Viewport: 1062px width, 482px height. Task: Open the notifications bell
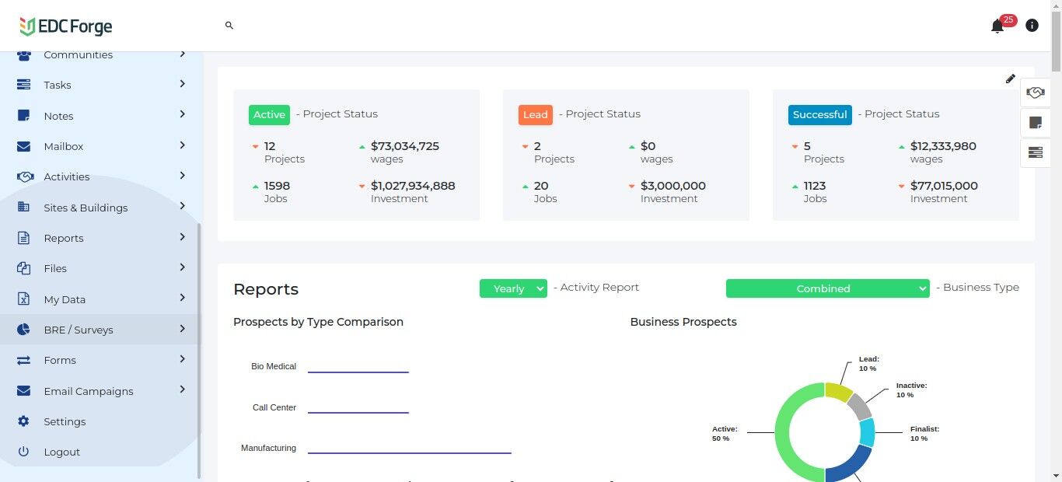coord(997,26)
